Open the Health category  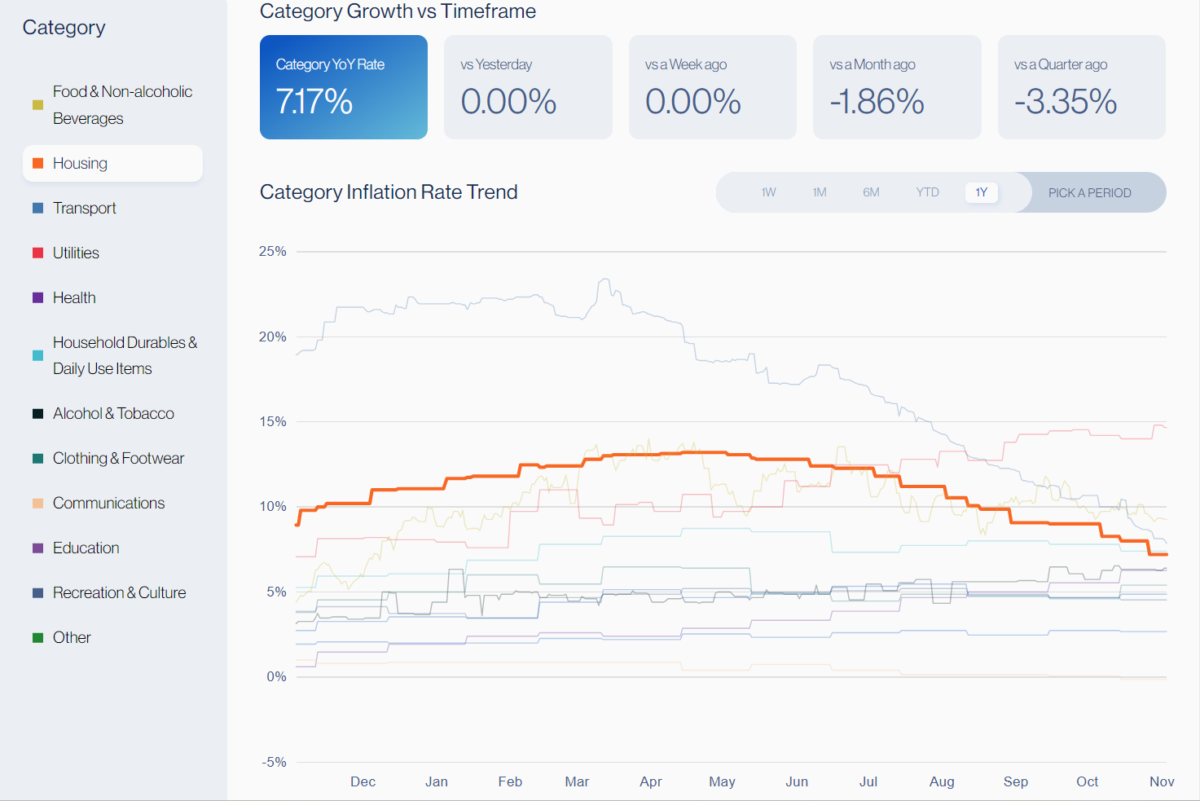click(74, 298)
